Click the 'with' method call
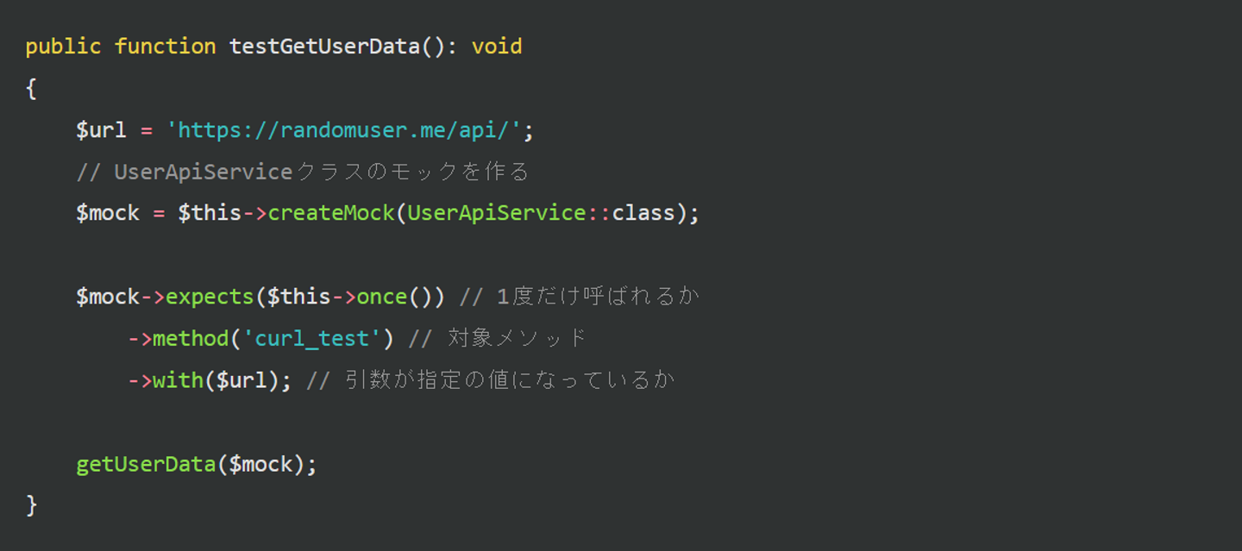This screenshot has width=1242, height=551. point(178,380)
